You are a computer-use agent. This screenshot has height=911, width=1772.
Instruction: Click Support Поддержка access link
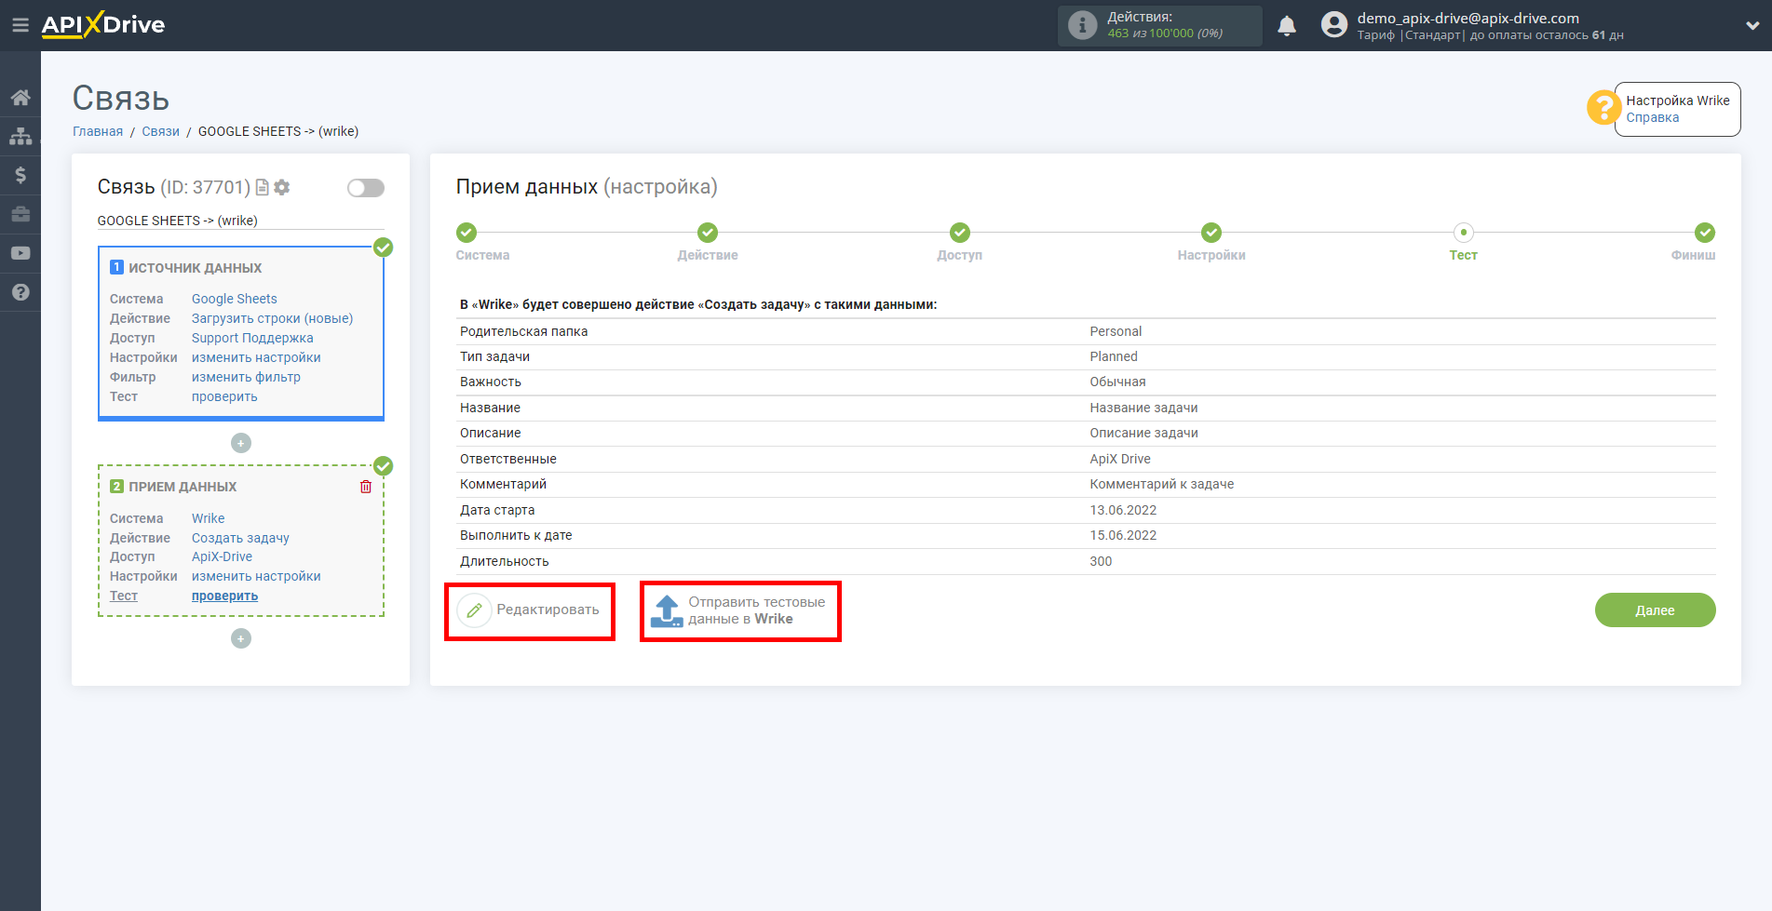(252, 338)
